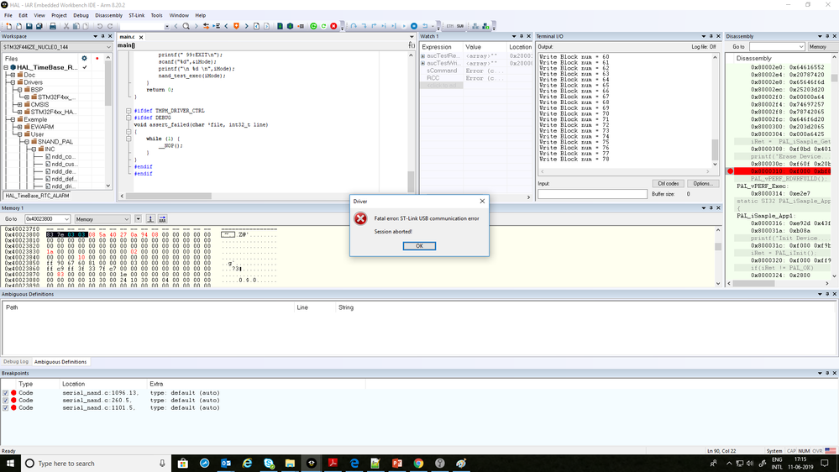Open the Disassembly menu
The width and height of the screenshot is (839, 472).
(108, 15)
